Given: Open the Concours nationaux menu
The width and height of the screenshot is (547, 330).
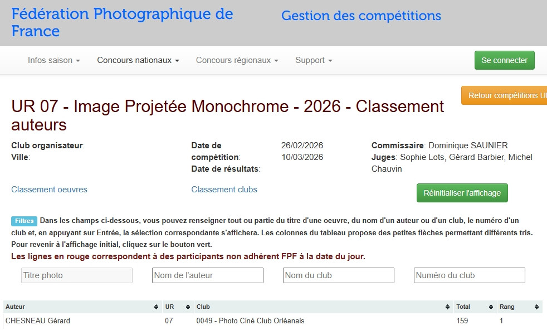Looking at the screenshot, I should pos(138,60).
